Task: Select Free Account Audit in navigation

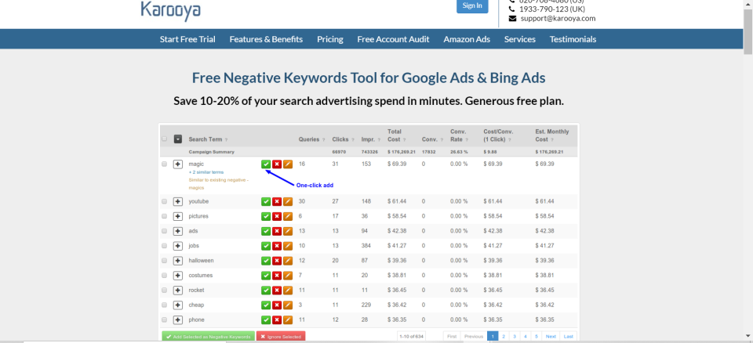Action: pos(393,39)
